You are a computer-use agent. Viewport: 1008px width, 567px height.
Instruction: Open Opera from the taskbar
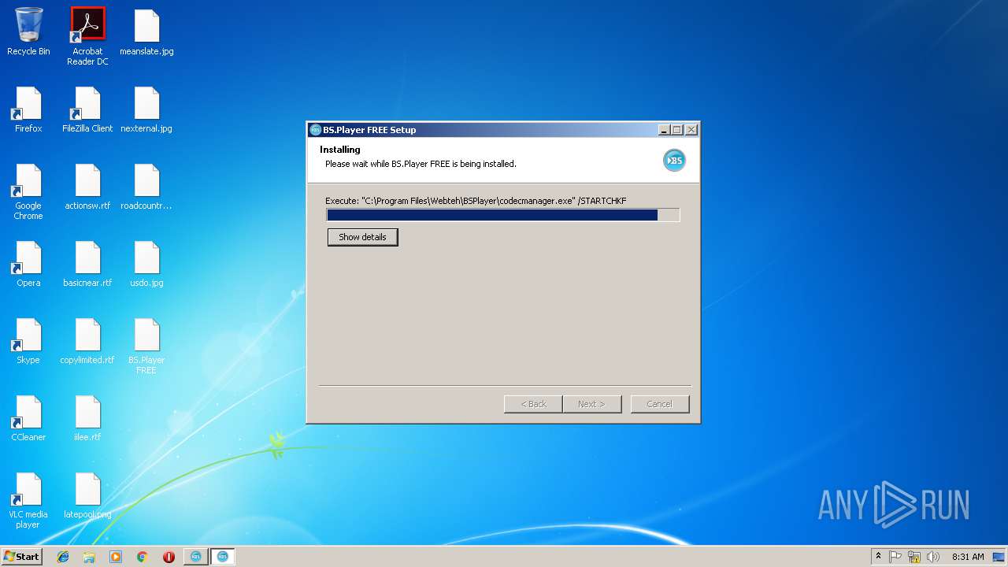pos(169,557)
